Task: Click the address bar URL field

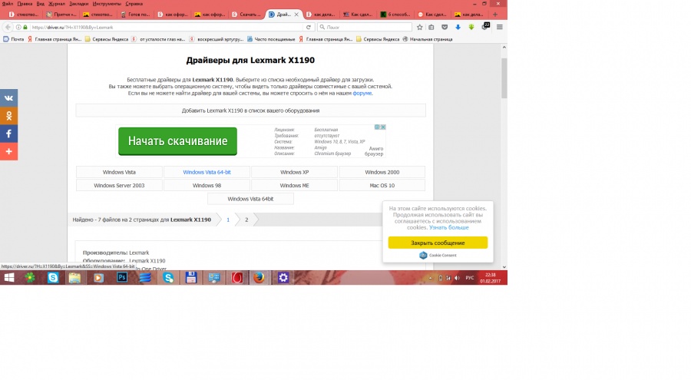Action: click(165, 28)
